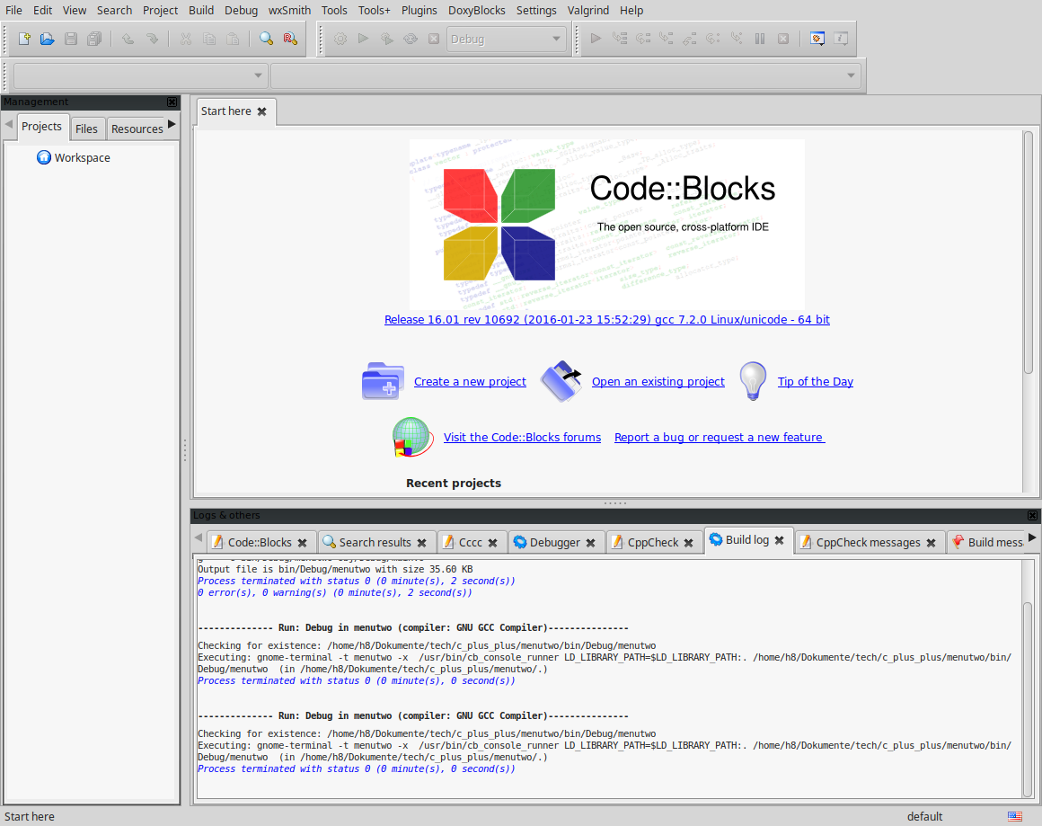Click the Find magnifier icon in toolbar

click(266, 39)
